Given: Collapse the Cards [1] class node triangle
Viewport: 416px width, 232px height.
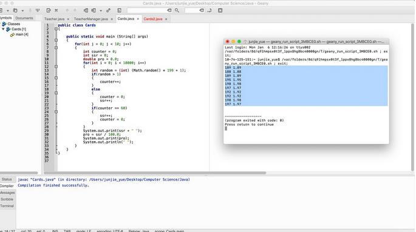Looking at the screenshot, I should pos(3,29).
